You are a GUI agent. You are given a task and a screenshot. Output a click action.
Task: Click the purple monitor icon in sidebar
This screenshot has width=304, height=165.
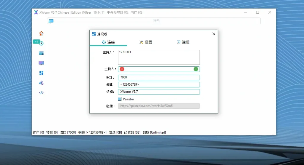(x=41, y=63)
